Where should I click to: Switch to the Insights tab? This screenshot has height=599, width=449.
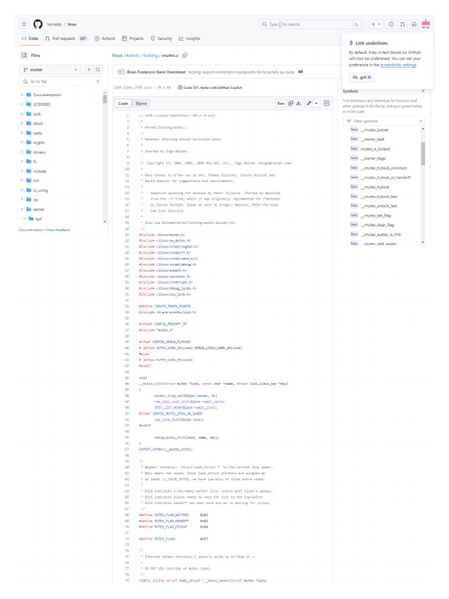[x=189, y=39]
